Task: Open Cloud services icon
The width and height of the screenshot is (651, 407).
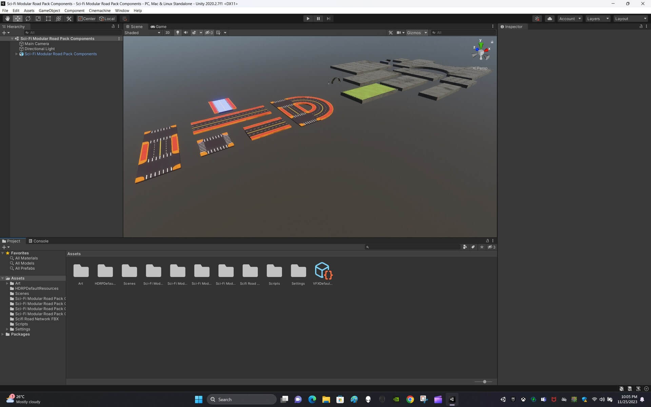Action: pos(550,19)
